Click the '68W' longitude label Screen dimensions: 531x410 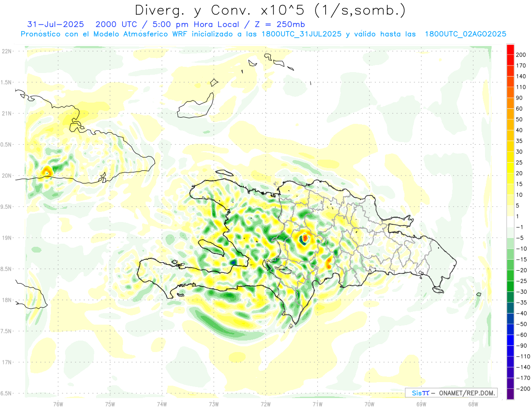pos(473,404)
